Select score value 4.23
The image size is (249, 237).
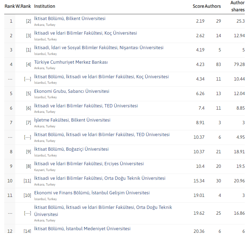tap(200, 65)
